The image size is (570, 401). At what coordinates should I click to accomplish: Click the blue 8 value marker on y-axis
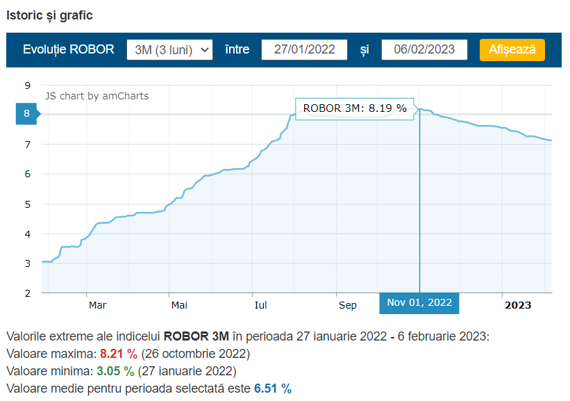click(x=28, y=114)
